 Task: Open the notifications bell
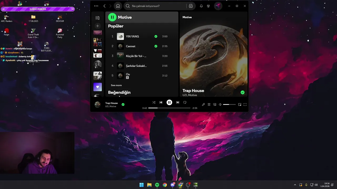tap(201, 6)
